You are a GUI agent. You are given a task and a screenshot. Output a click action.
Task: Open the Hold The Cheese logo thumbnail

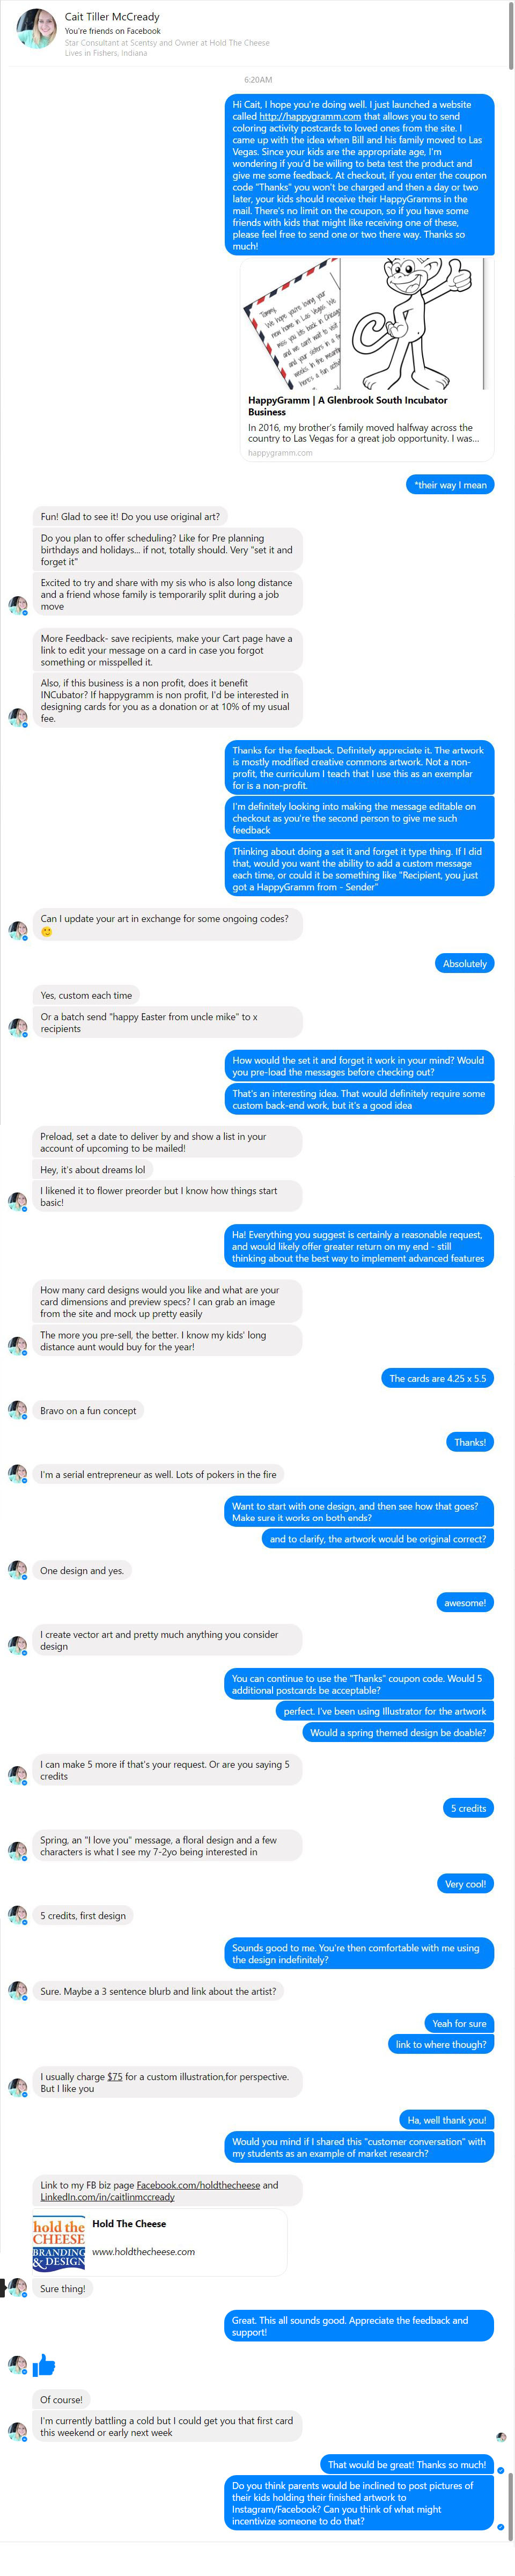(x=59, y=2243)
